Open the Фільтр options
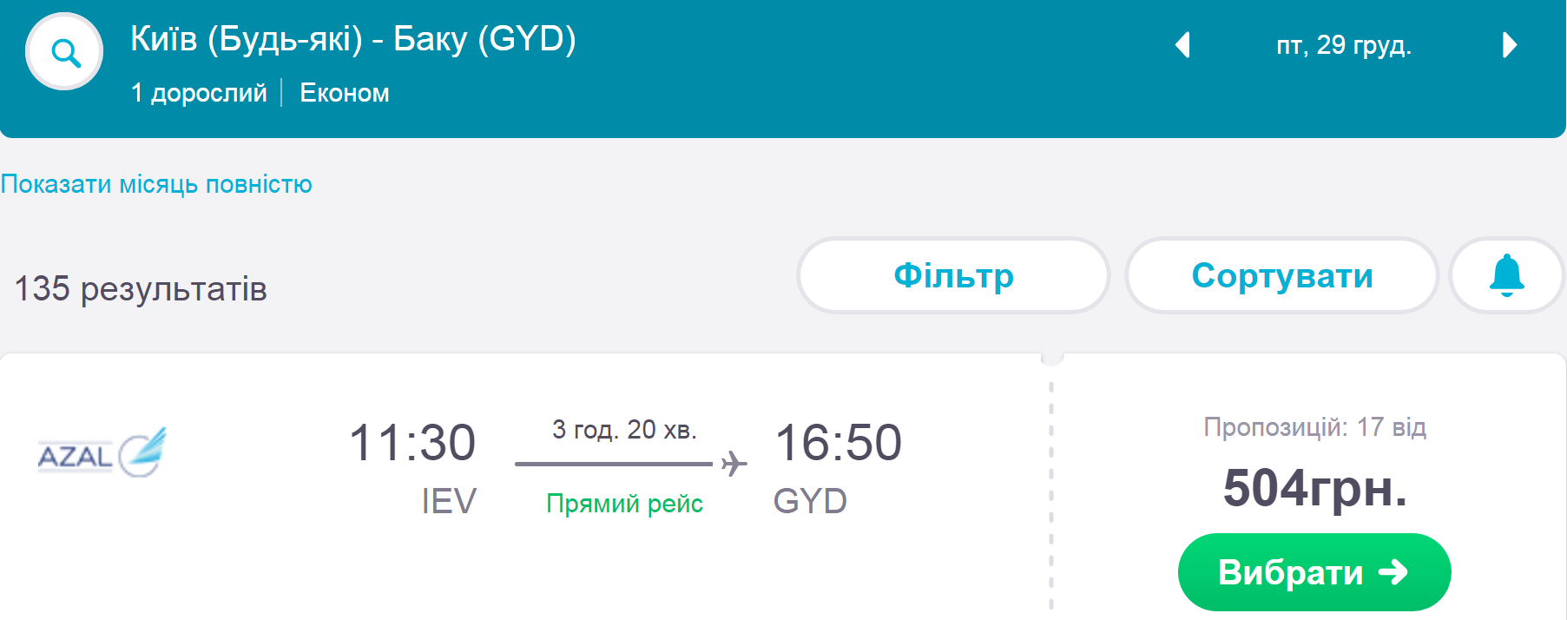 953,276
